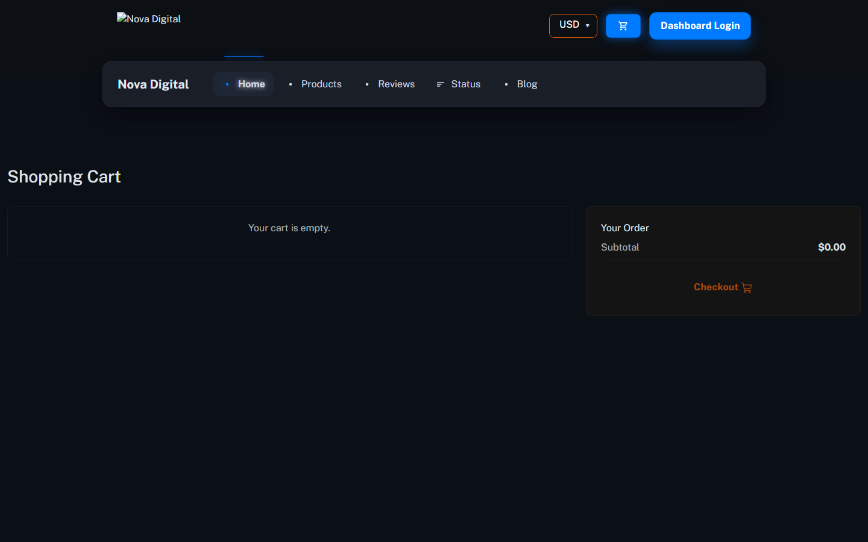Image resolution: width=868 pixels, height=542 pixels.
Task: Click the Shopping Cart heading
Action: pos(64,176)
